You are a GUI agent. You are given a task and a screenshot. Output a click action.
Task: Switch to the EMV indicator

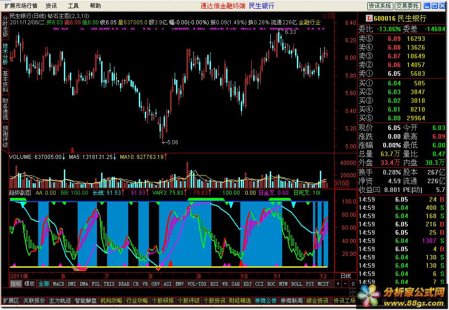[x=180, y=284]
